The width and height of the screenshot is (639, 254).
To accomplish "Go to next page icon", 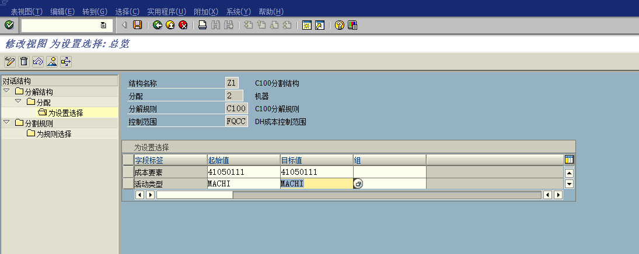I will click(274, 25).
